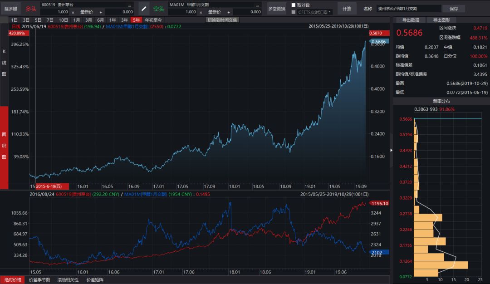
Task: Click the 最低 value 0.0772(2015-06-19)
Action: [x=467, y=93]
